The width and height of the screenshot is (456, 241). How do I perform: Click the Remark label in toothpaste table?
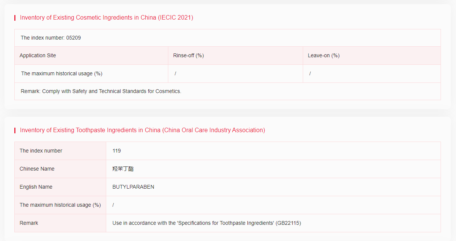pos(29,223)
